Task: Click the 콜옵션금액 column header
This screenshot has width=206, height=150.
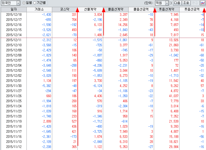Action: pos(141,9)
